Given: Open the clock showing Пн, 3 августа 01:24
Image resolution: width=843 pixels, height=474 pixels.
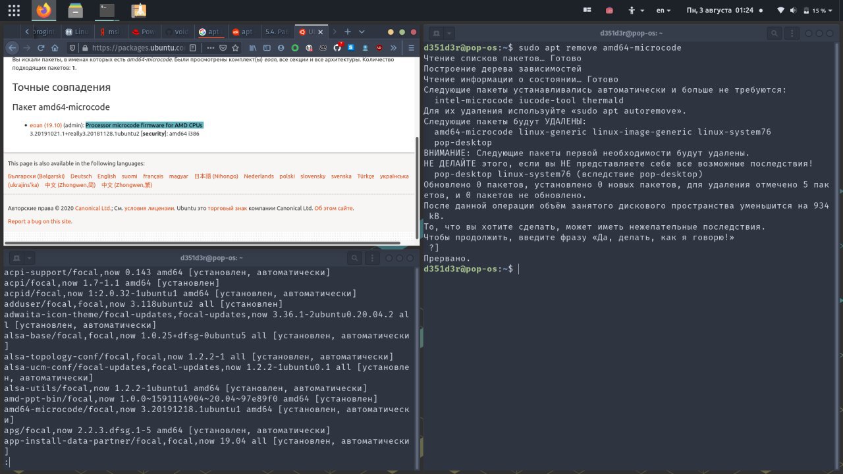Looking at the screenshot, I should pos(720,11).
